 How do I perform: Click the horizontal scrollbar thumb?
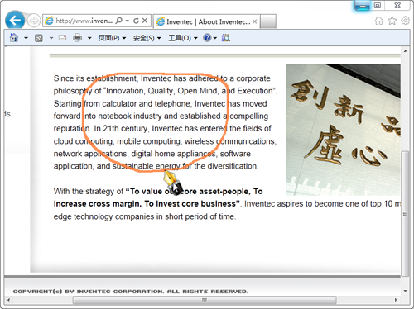point(205,300)
